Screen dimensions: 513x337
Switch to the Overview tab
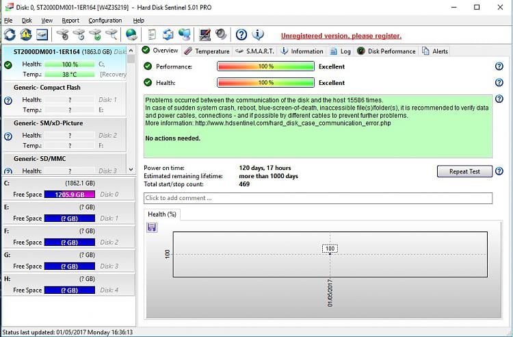pos(160,51)
